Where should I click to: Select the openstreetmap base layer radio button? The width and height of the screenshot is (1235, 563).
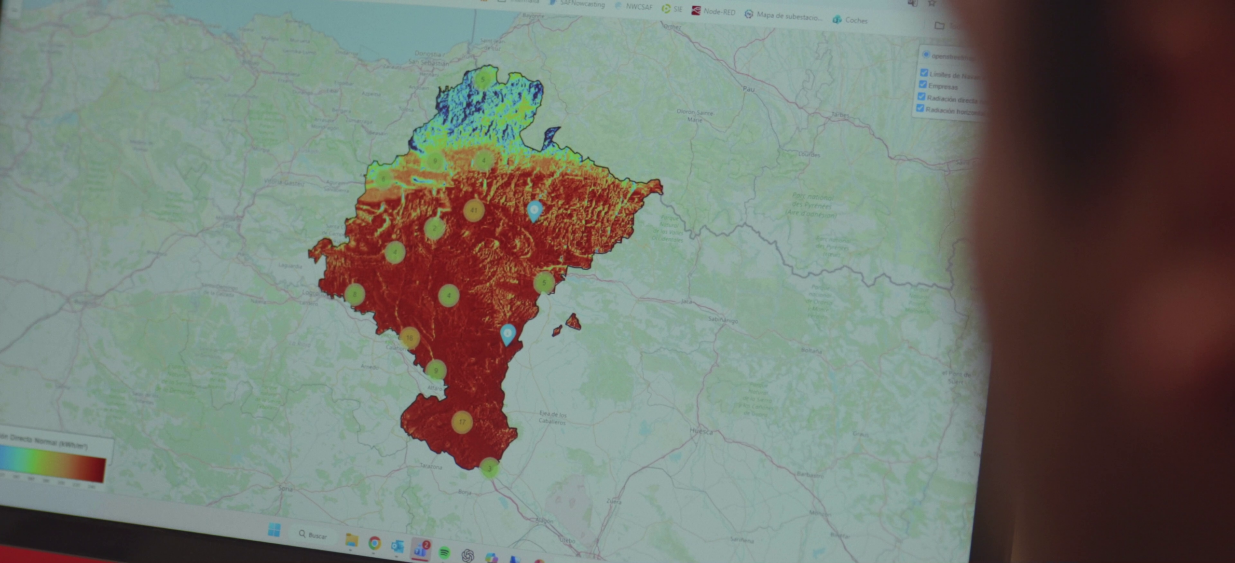(926, 55)
